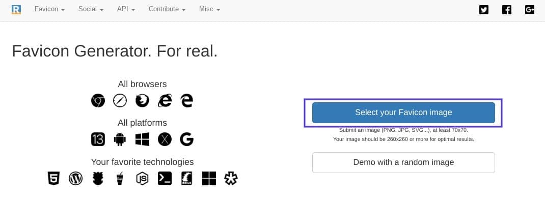Screen dimensions: 545x199
Task: Click the Chrome browser icon
Action: click(x=98, y=101)
